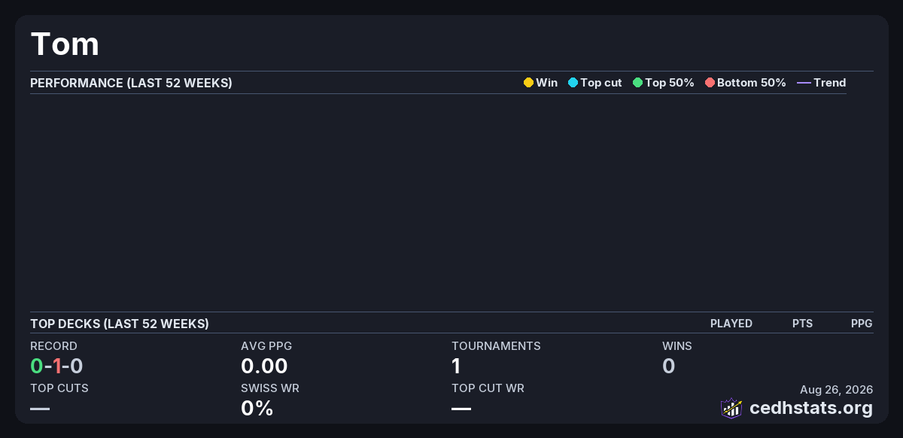Click the TOURNAMENTS label
Screen dimensions: 903x438
[496, 346]
